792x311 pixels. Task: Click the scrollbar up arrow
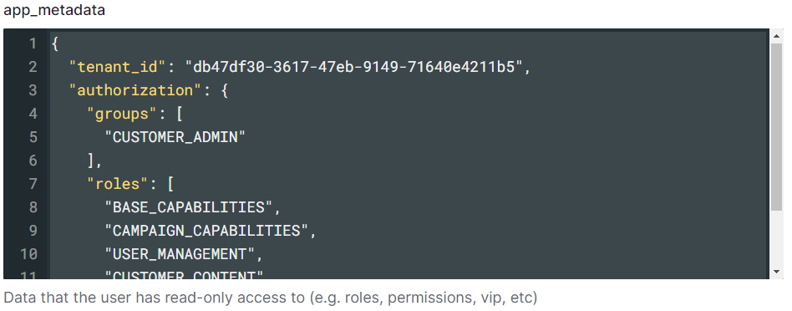coord(776,36)
